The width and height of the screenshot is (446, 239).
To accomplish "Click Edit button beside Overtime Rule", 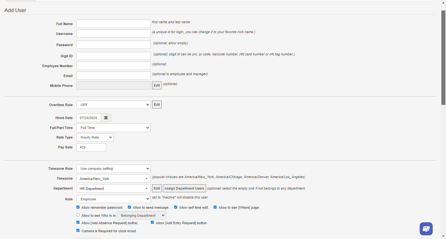I will click(x=157, y=105).
